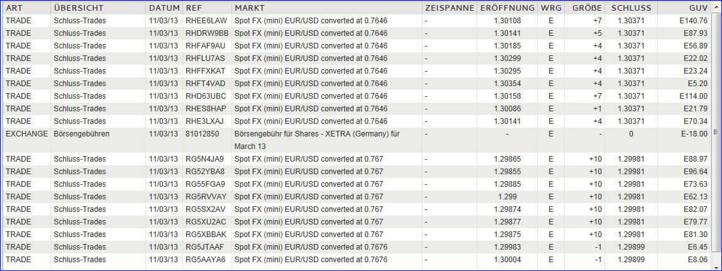Click the scrollbar down arrow
The height and width of the screenshot is (271, 722).
click(716, 265)
